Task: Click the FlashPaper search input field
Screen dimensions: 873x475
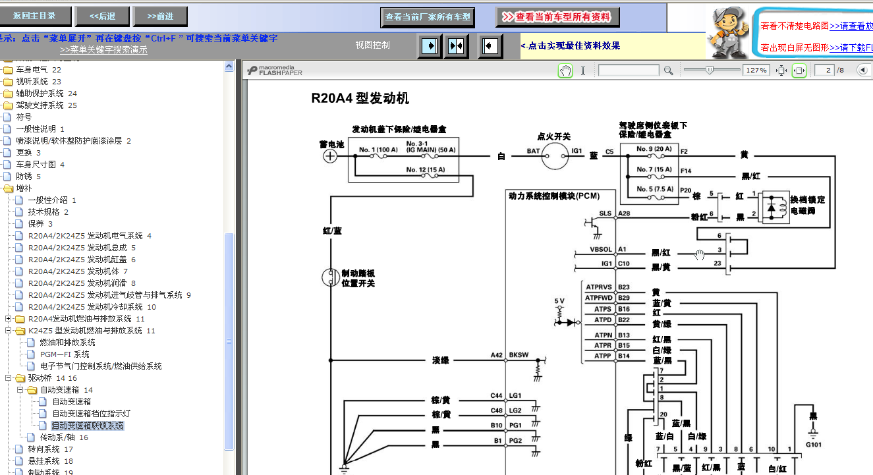Action: (x=629, y=70)
